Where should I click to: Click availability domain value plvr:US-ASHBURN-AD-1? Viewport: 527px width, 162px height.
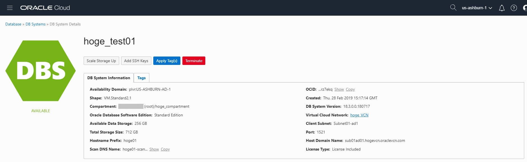[150, 90]
